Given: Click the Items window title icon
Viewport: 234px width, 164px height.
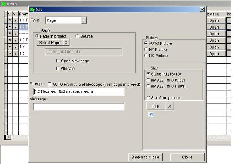Looking at the screenshot, I should (3, 4).
